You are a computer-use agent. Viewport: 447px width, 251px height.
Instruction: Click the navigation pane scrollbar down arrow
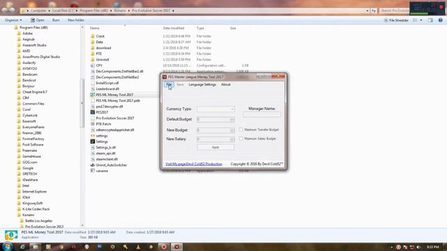click(82, 225)
